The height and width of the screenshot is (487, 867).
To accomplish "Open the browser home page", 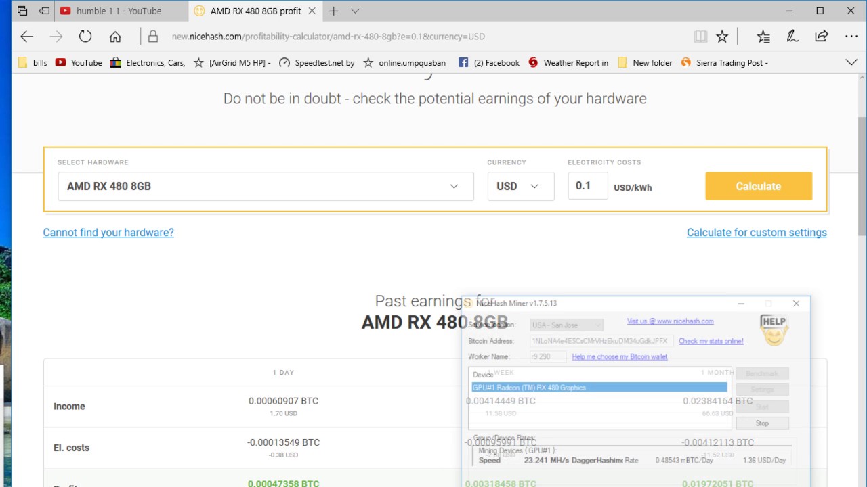I will point(115,37).
